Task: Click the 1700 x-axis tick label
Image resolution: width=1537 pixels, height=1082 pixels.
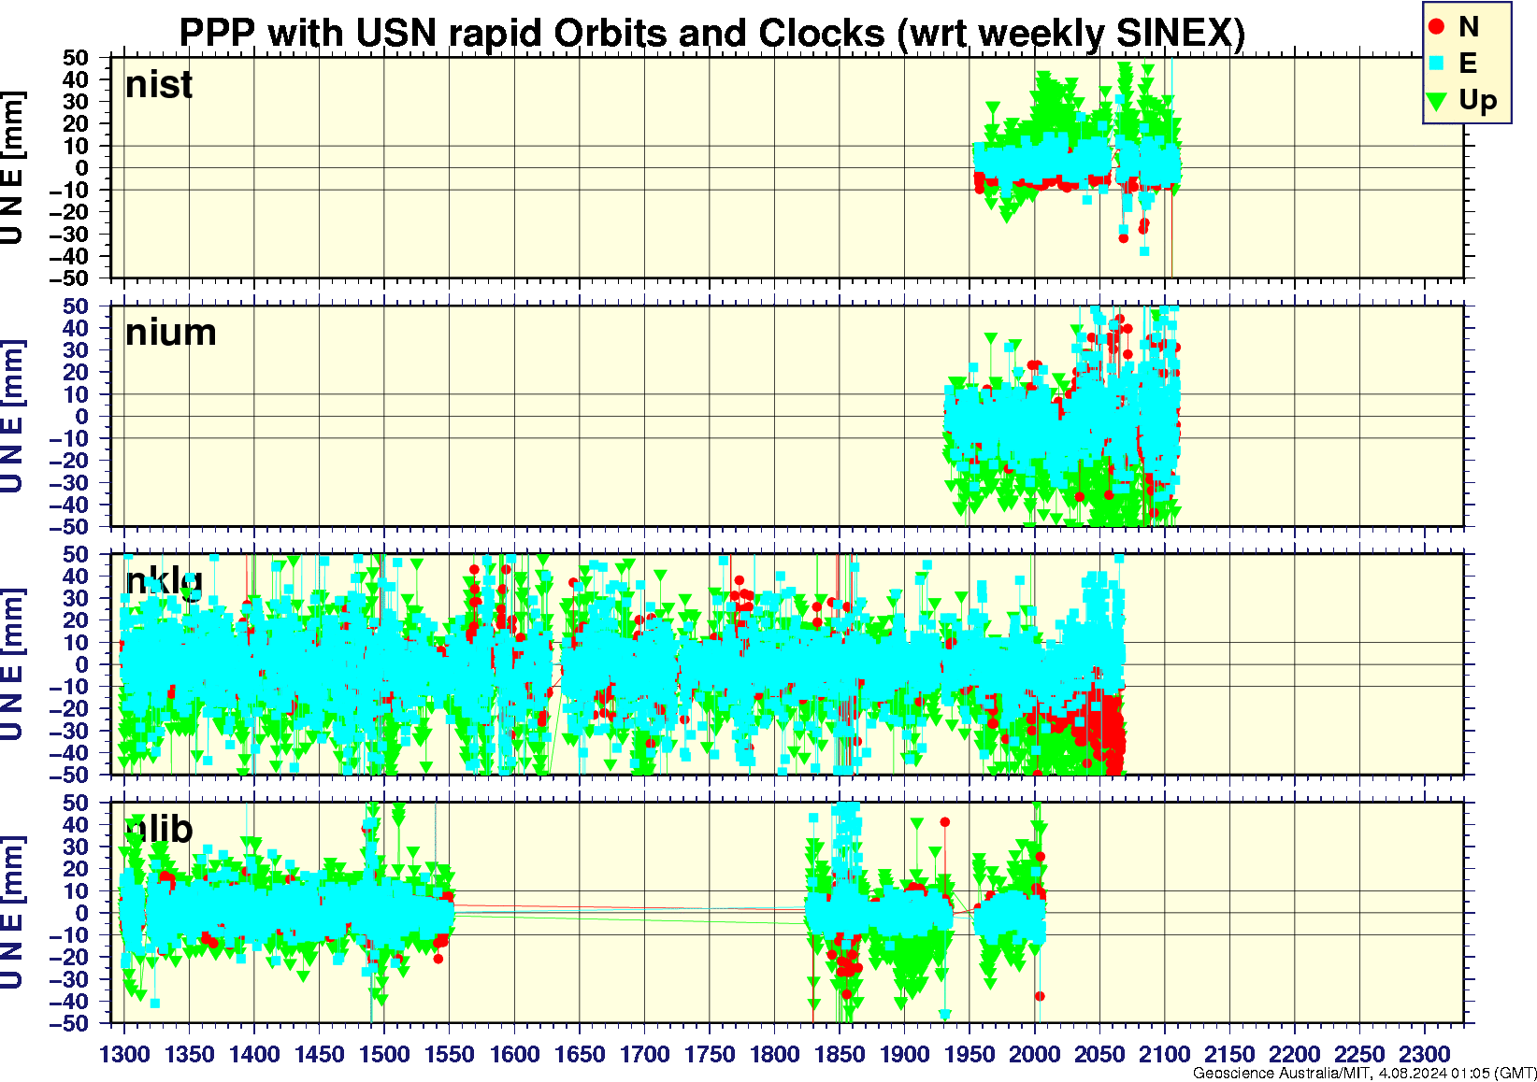Action: click(644, 1054)
